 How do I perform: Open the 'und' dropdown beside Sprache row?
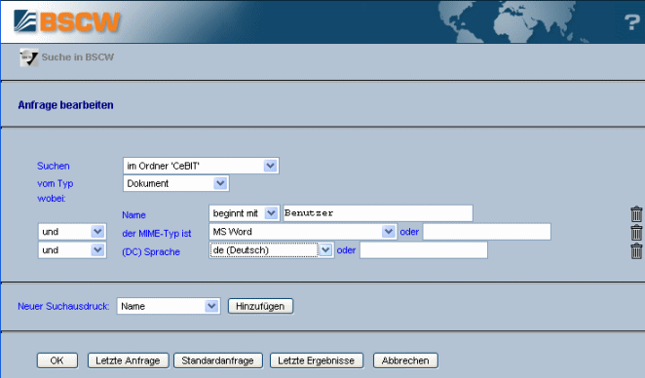click(72, 250)
